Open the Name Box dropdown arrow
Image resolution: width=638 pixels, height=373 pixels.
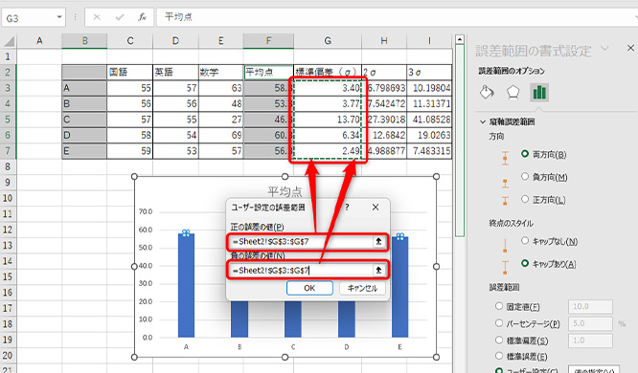pos(59,17)
